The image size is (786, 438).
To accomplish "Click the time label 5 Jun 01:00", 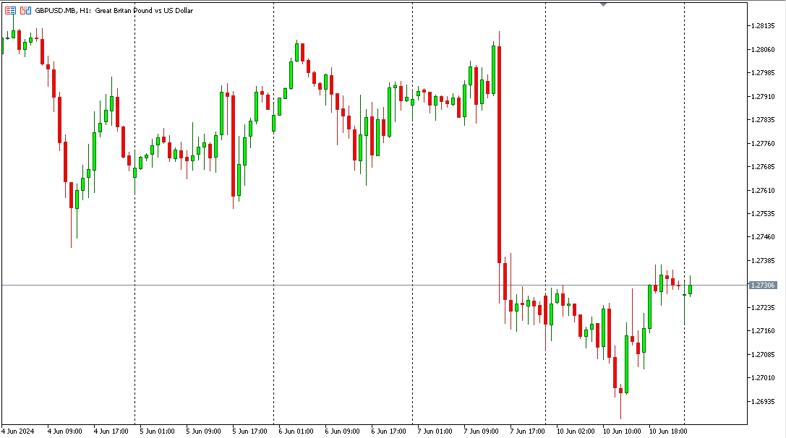I will coord(157,431).
